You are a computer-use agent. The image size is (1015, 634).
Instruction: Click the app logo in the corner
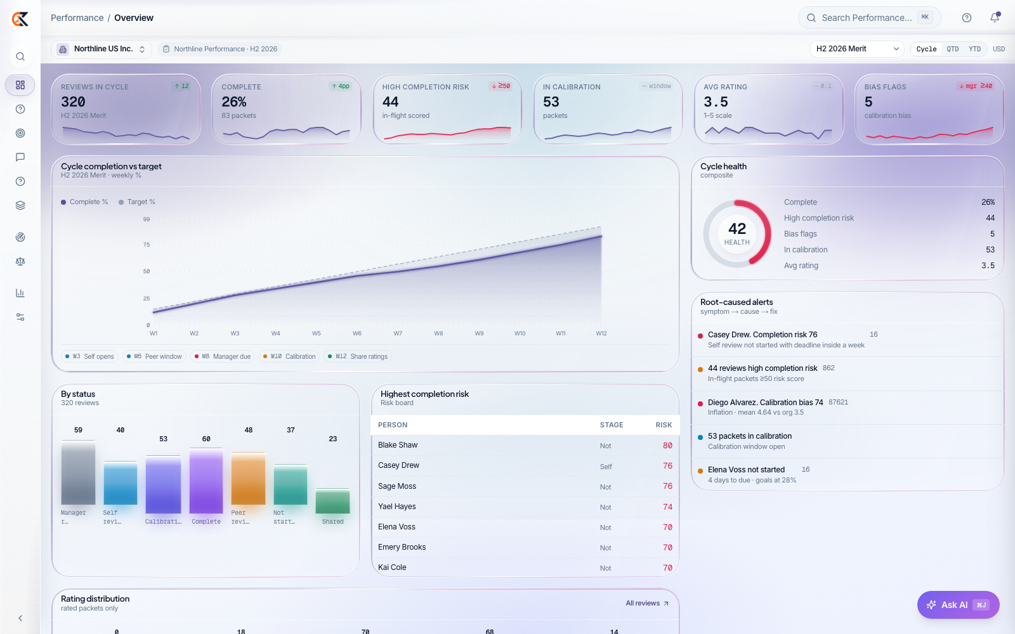pos(20,19)
